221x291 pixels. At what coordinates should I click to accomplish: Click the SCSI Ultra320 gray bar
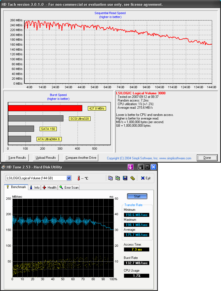click(x=36, y=118)
